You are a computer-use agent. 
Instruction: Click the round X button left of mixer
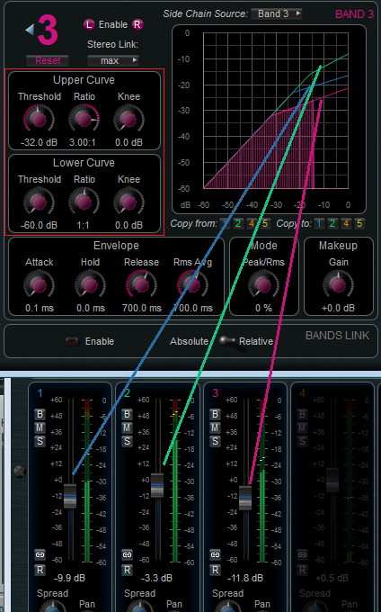click(x=20, y=471)
